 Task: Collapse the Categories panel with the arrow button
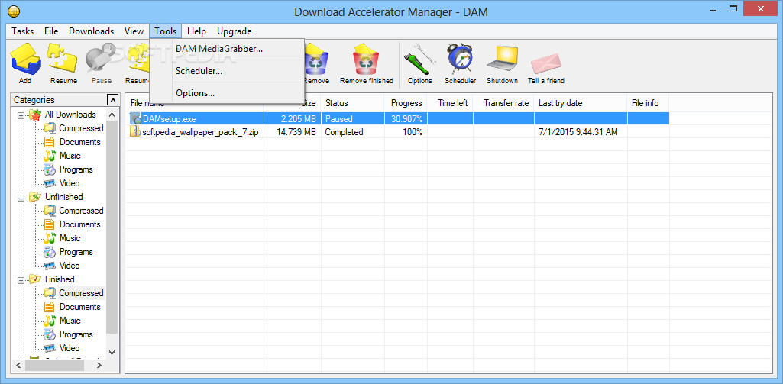113,99
